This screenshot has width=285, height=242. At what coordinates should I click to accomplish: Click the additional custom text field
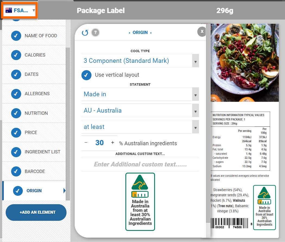(x=140, y=165)
